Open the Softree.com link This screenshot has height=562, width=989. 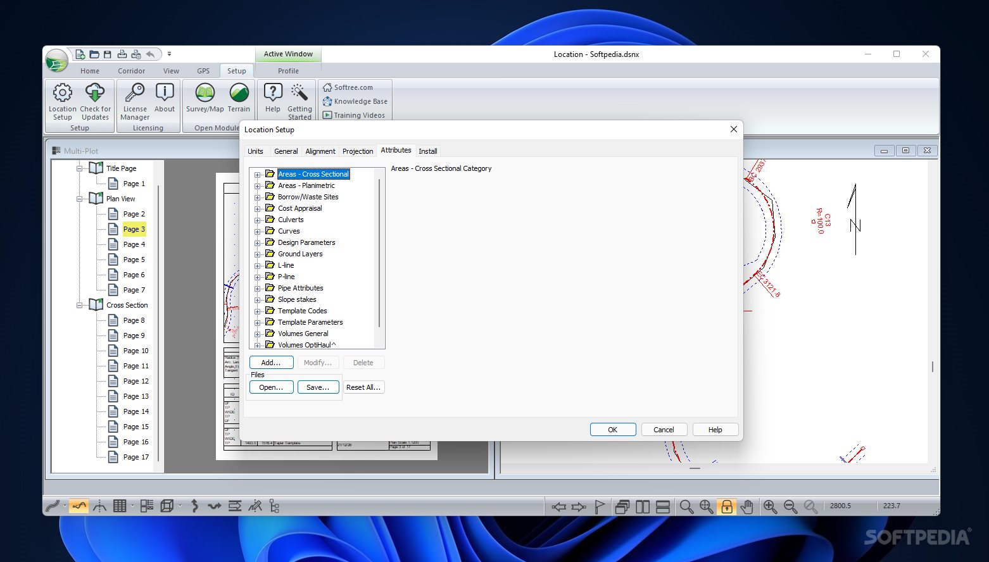[348, 87]
